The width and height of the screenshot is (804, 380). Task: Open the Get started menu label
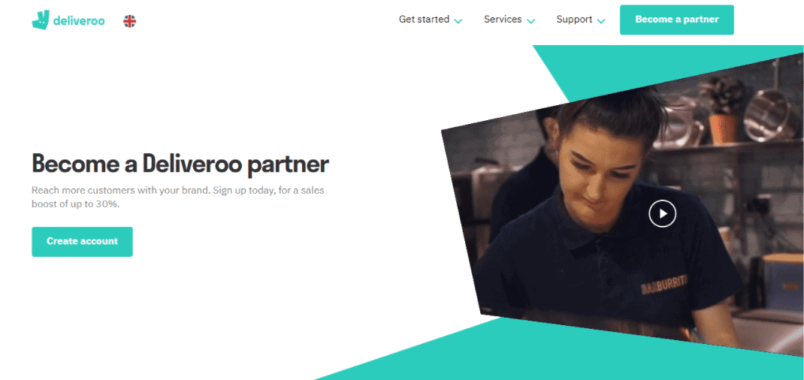424,20
